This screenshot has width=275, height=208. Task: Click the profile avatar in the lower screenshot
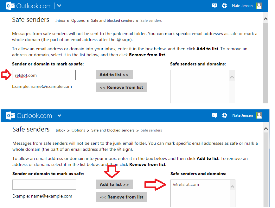[x=259, y=116]
